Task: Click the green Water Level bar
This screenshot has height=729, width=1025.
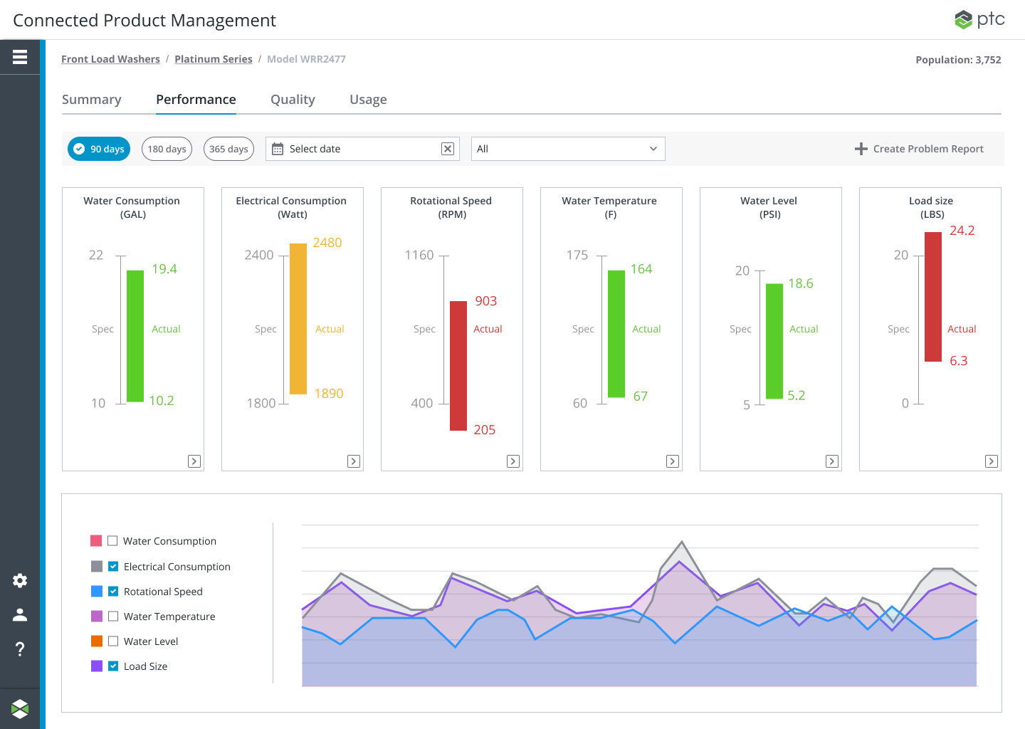Action: [774, 341]
